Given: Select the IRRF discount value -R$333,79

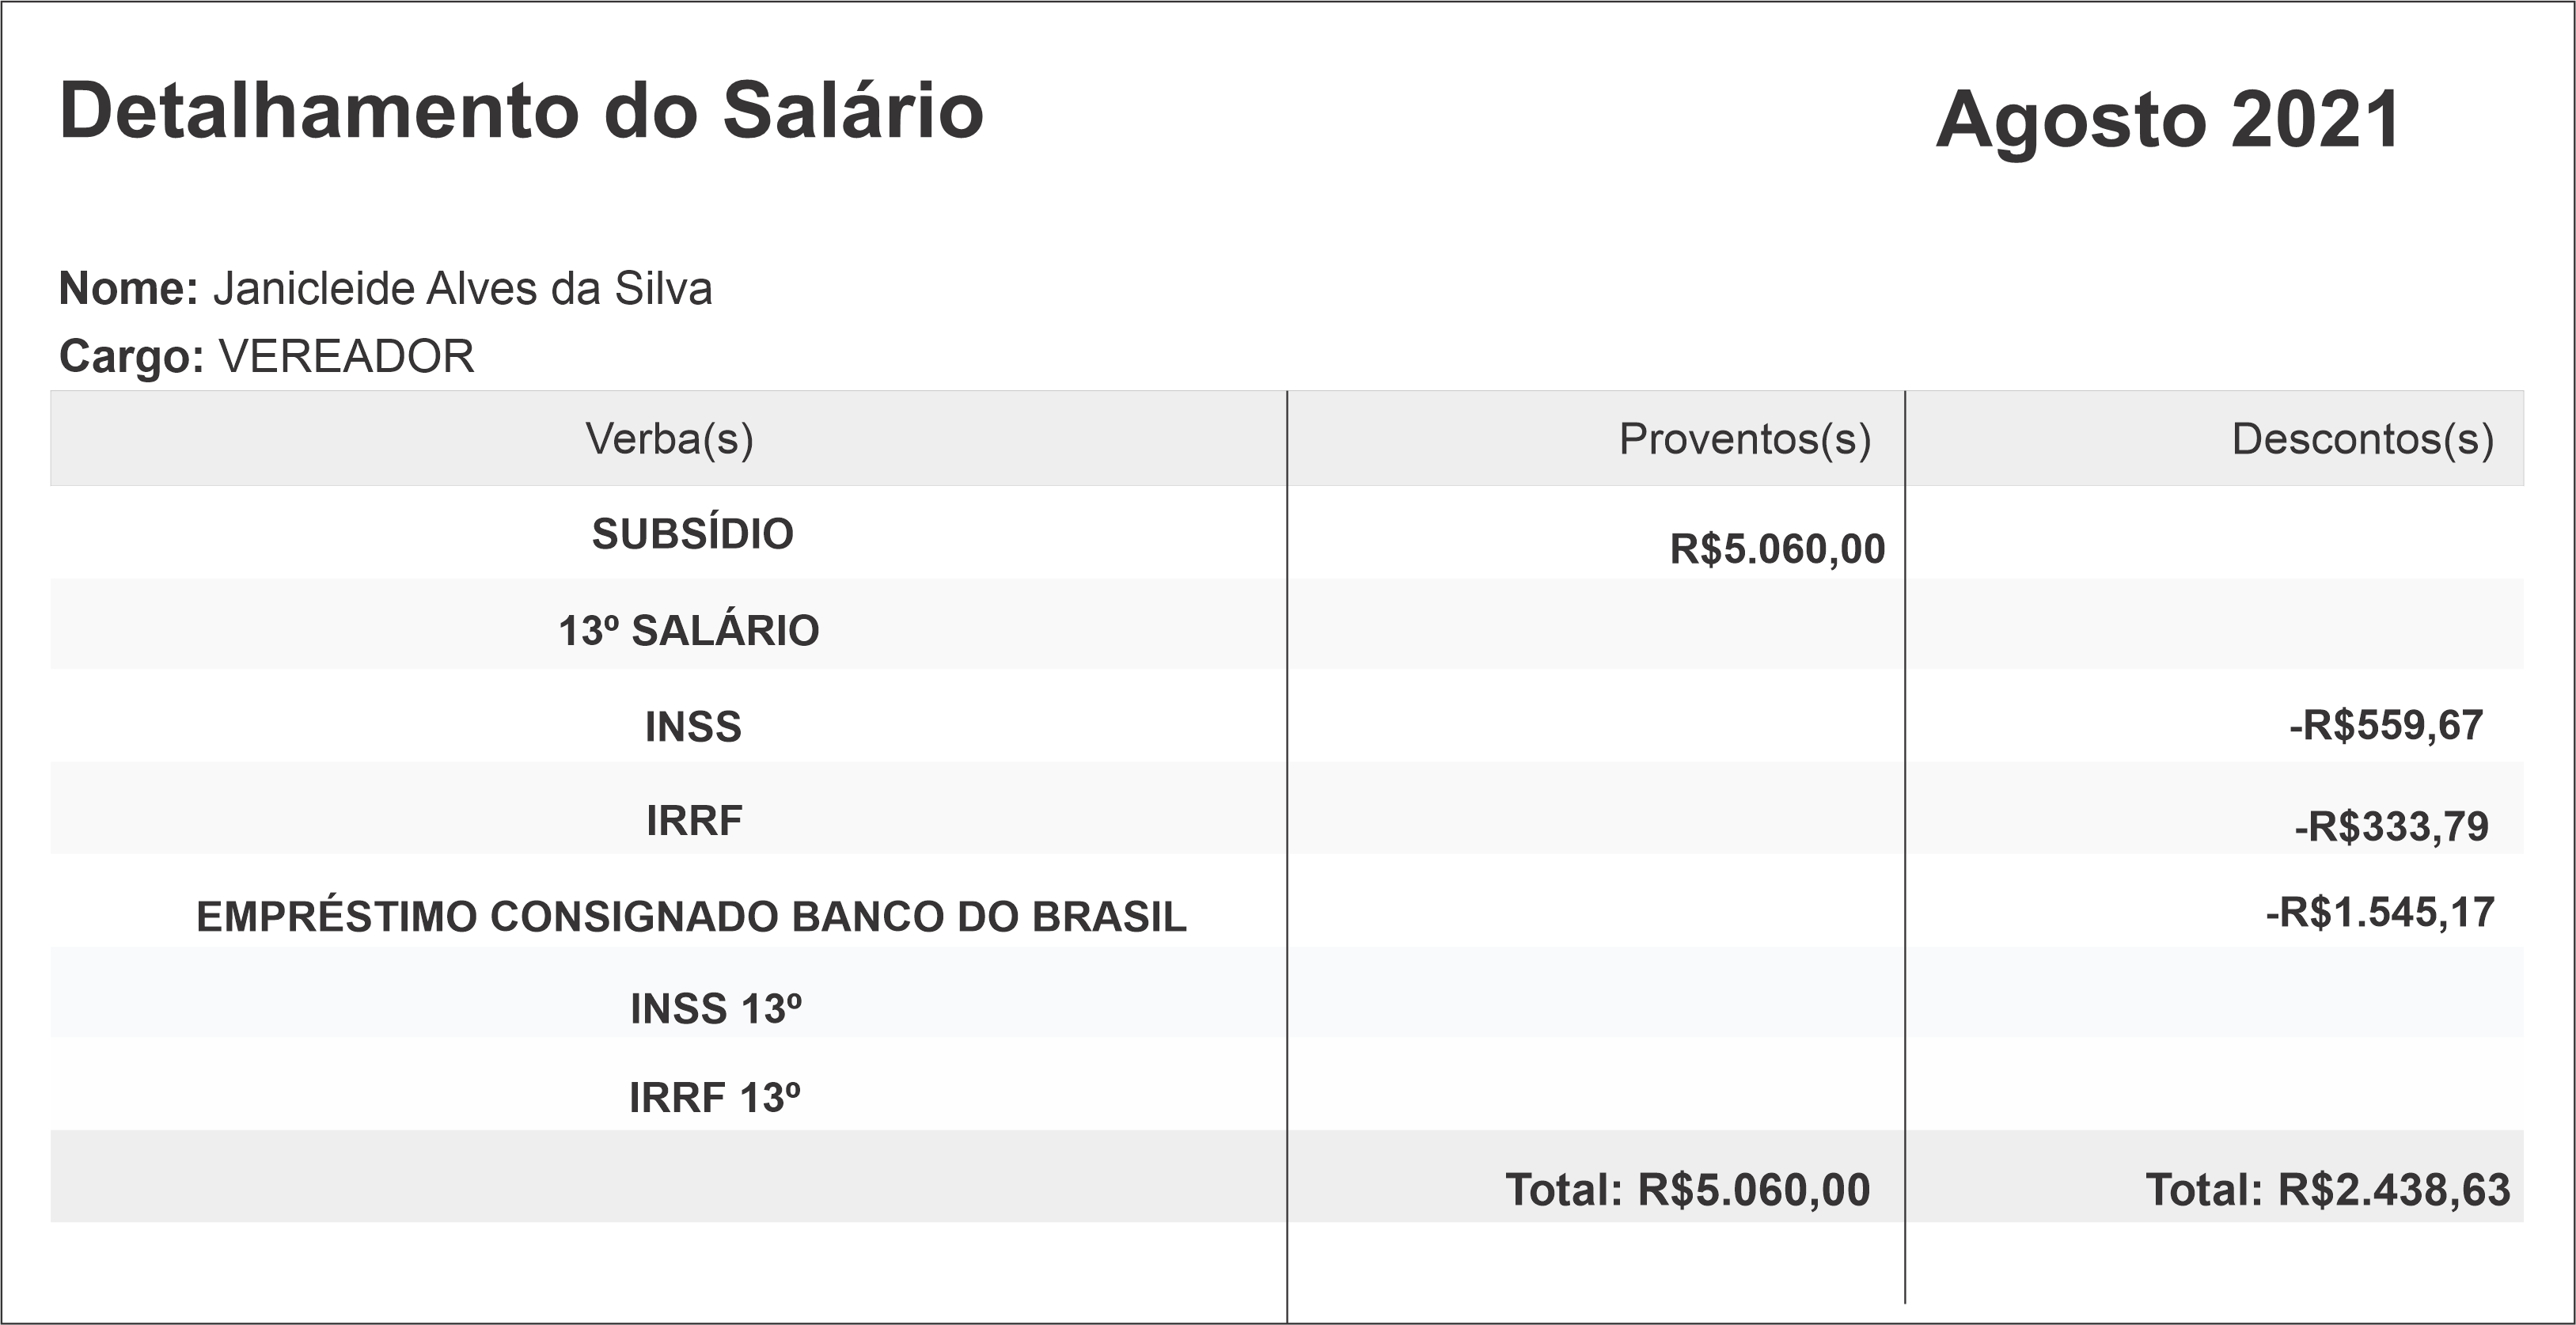Looking at the screenshot, I should [x=2390, y=827].
